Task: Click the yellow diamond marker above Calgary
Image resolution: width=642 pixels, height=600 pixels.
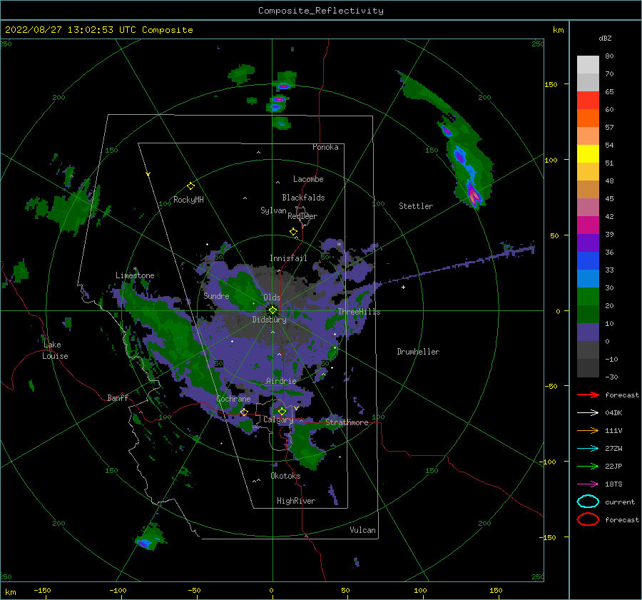Action: click(282, 411)
